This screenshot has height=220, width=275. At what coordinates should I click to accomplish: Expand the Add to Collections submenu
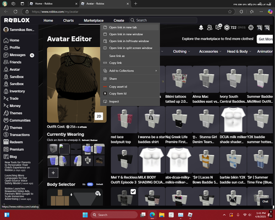[130, 71]
